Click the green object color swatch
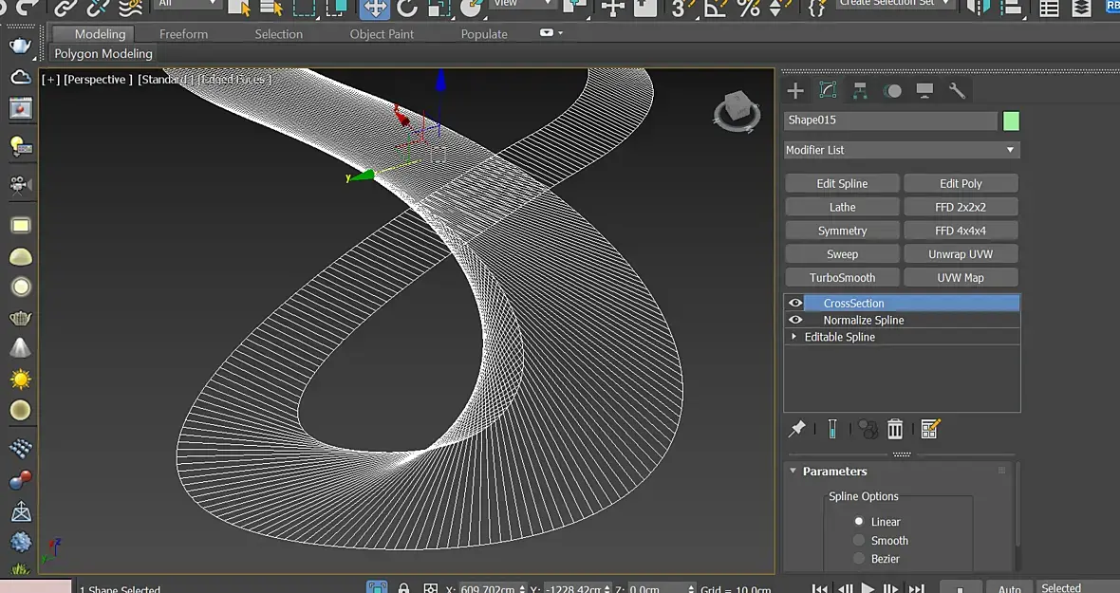The width and height of the screenshot is (1120, 593). (x=1011, y=120)
